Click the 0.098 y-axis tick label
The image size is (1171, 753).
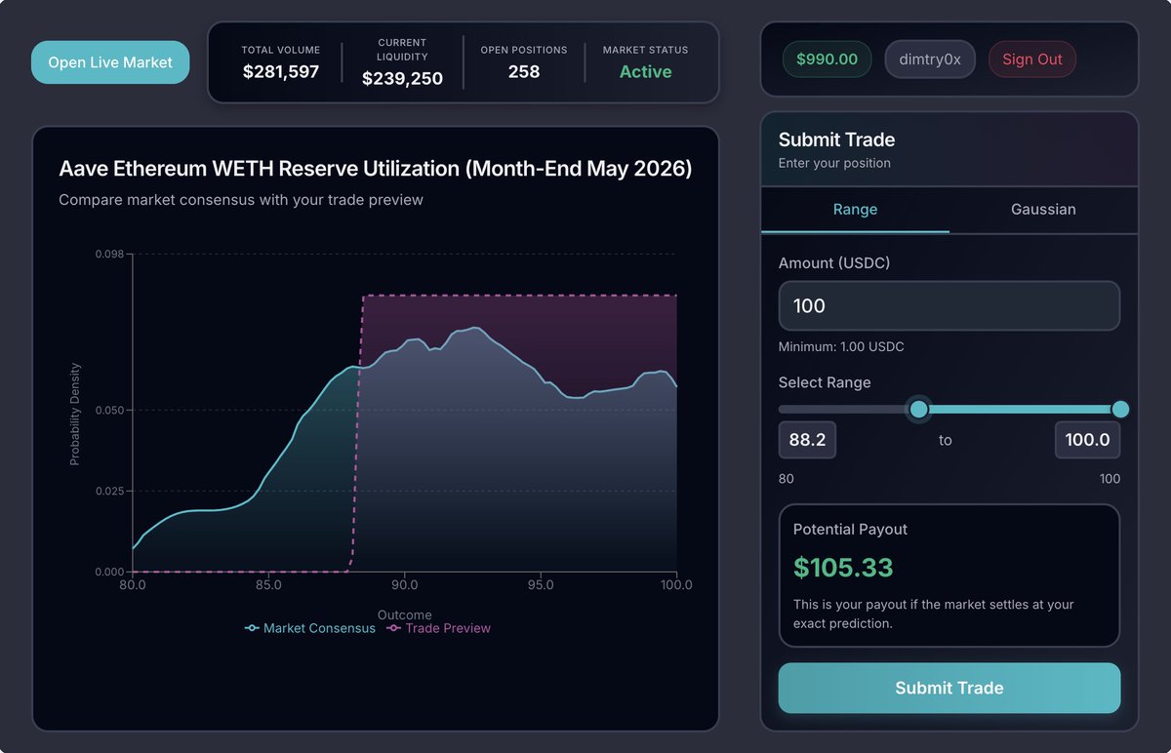108,255
